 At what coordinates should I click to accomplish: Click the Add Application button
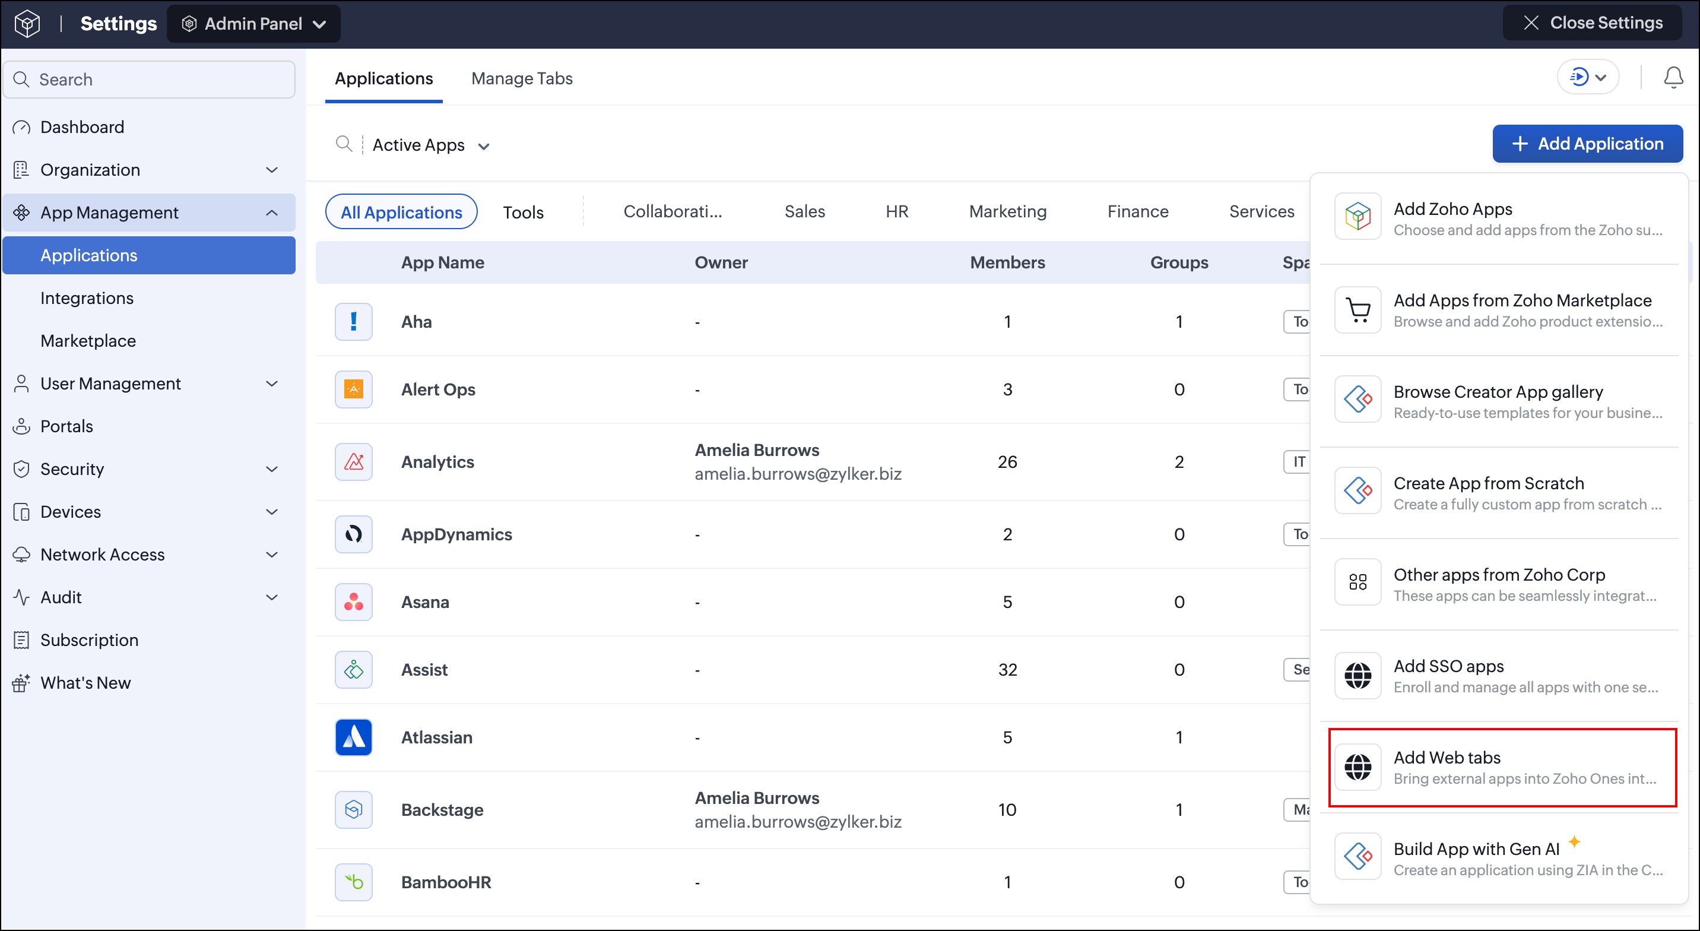pyautogui.click(x=1587, y=143)
